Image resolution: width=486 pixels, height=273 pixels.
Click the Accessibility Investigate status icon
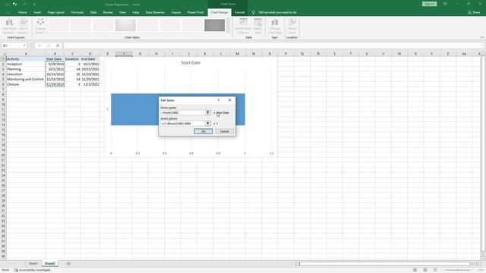coord(16,270)
